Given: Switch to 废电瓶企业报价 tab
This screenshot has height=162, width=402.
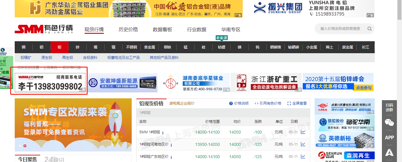Looking at the screenshot, I should (182, 103).
